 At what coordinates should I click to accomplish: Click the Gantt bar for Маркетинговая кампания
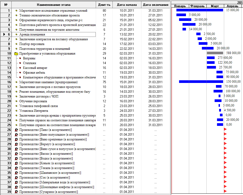point(201,82)
